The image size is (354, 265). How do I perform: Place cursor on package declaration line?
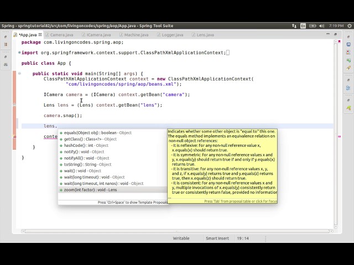pyautogui.click(x=72, y=43)
